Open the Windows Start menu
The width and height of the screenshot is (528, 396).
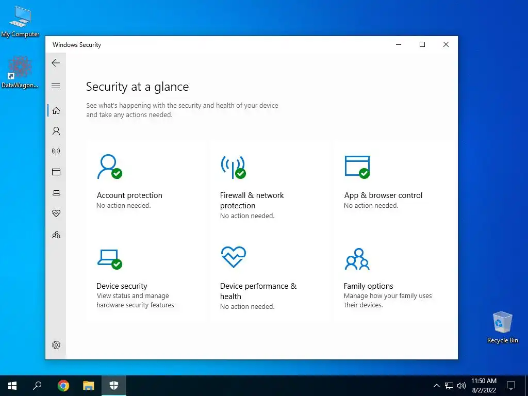click(12, 386)
